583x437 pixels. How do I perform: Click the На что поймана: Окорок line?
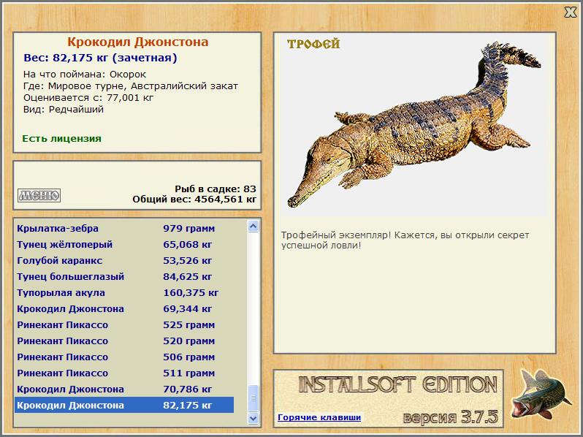[85, 75]
